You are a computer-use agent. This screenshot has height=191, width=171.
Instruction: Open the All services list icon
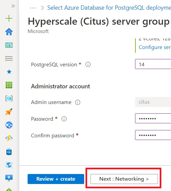click(x=9, y=58)
